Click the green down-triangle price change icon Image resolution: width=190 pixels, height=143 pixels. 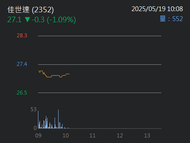point(27,19)
